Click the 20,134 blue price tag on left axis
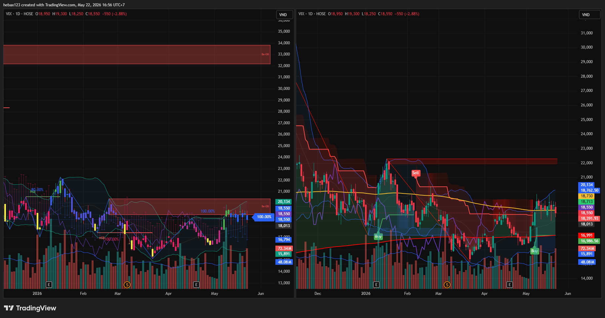 point(284,202)
